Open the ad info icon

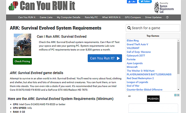pos(175,95)
